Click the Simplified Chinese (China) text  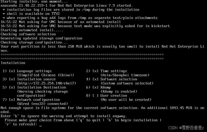(46, 75)
